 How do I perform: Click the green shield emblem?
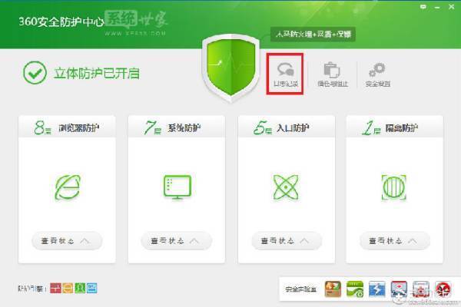click(230, 68)
